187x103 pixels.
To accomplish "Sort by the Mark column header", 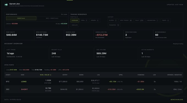I will pyautogui.click(x=81, y=75).
